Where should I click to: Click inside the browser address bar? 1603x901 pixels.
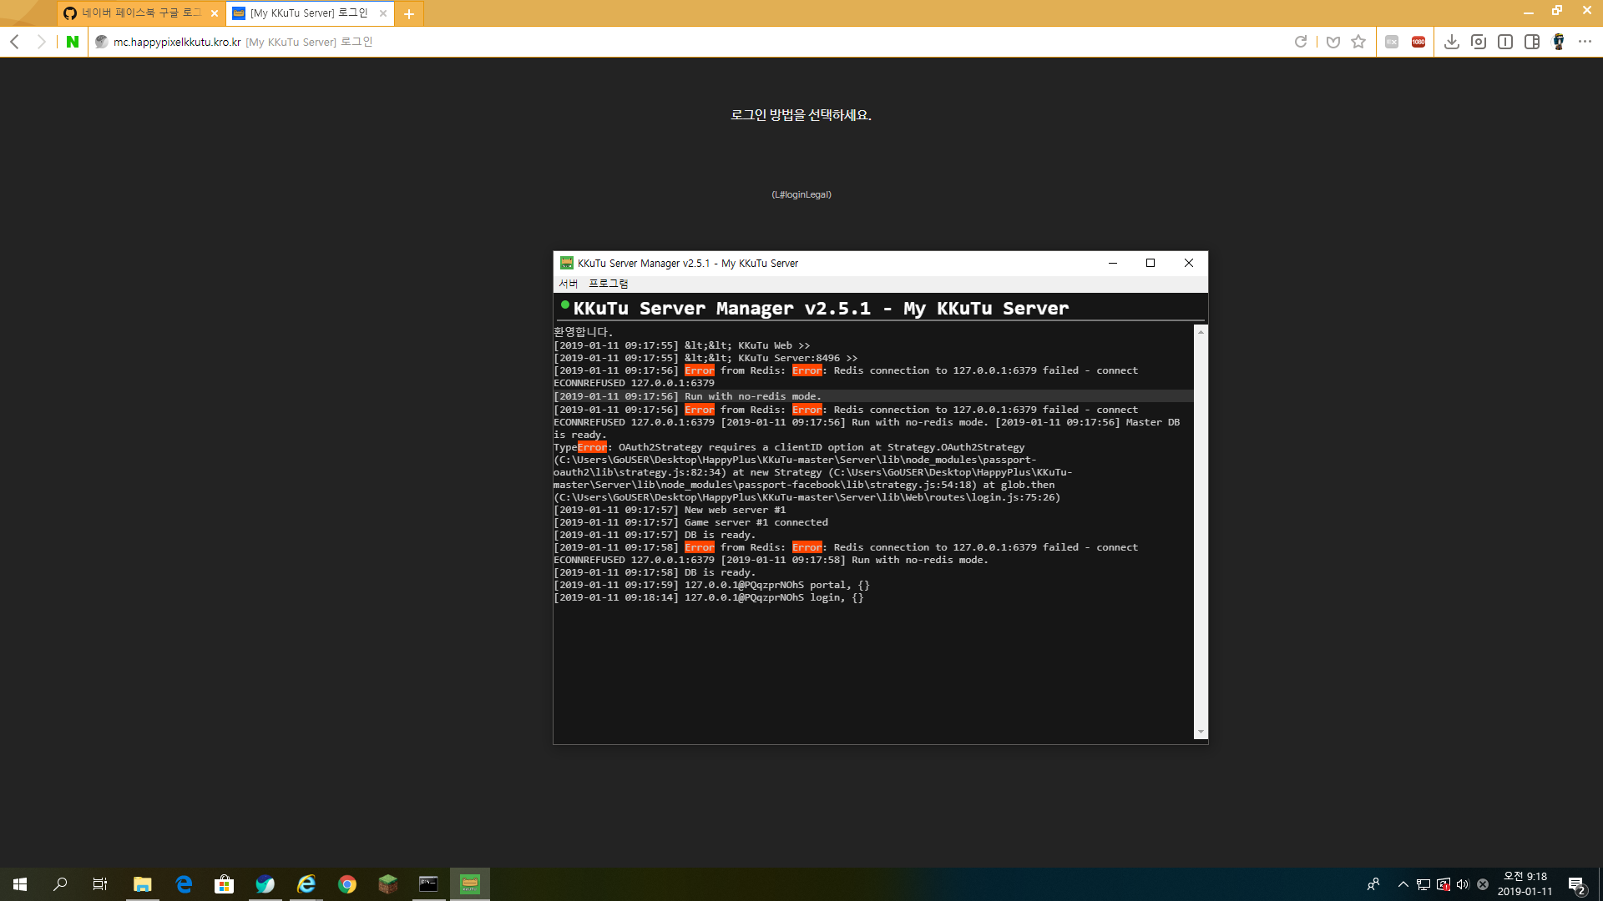tap(334, 41)
